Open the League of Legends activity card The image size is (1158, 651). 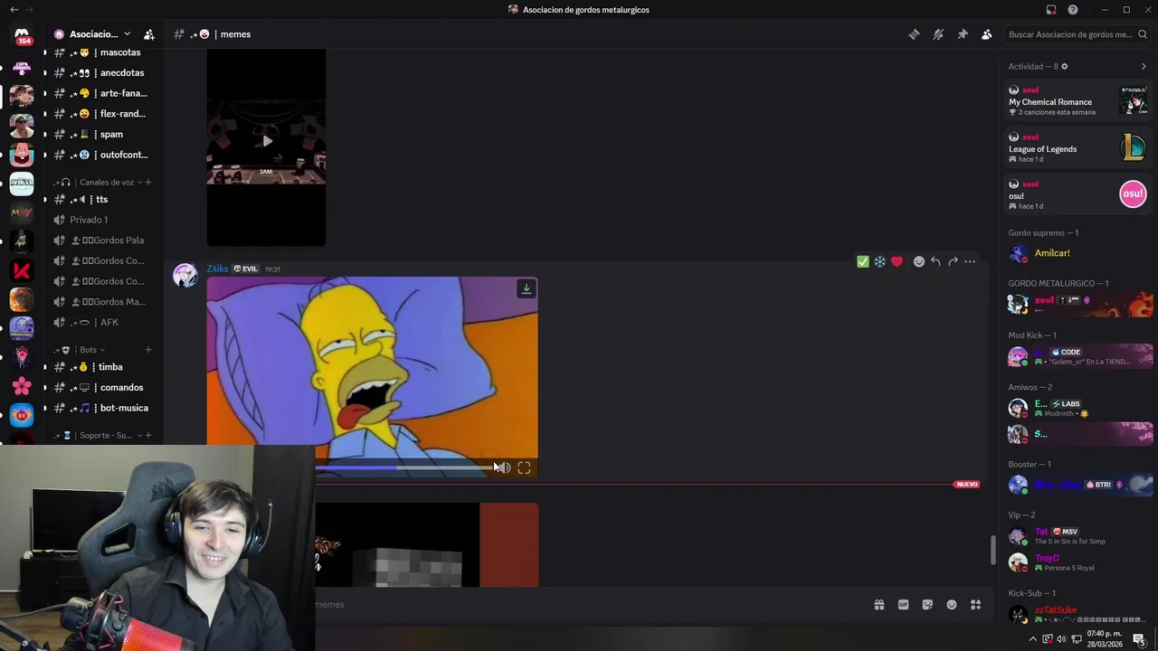pyautogui.click(x=1078, y=148)
